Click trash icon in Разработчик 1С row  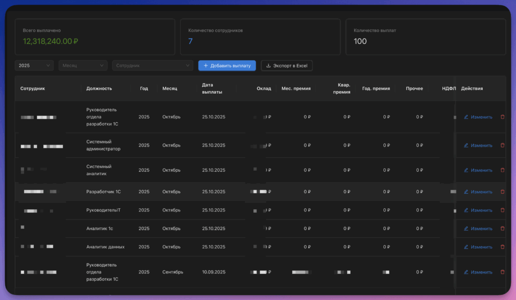click(502, 192)
